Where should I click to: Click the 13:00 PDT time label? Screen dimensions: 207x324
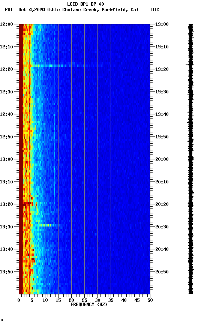(x=6, y=159)
